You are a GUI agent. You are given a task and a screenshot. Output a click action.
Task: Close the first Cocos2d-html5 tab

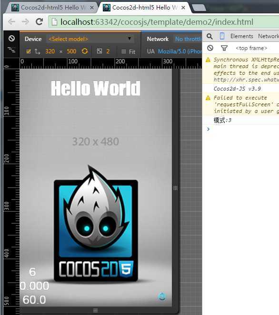pos(92,8)
